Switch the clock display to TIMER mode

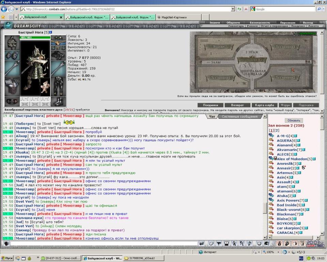click(320, 246)
